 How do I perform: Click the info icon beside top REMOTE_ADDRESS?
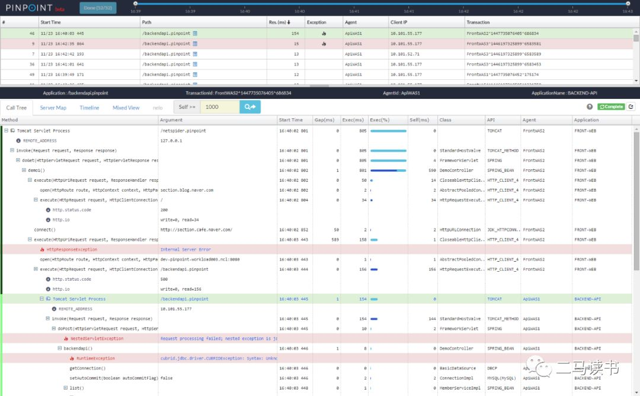point(18,141)
